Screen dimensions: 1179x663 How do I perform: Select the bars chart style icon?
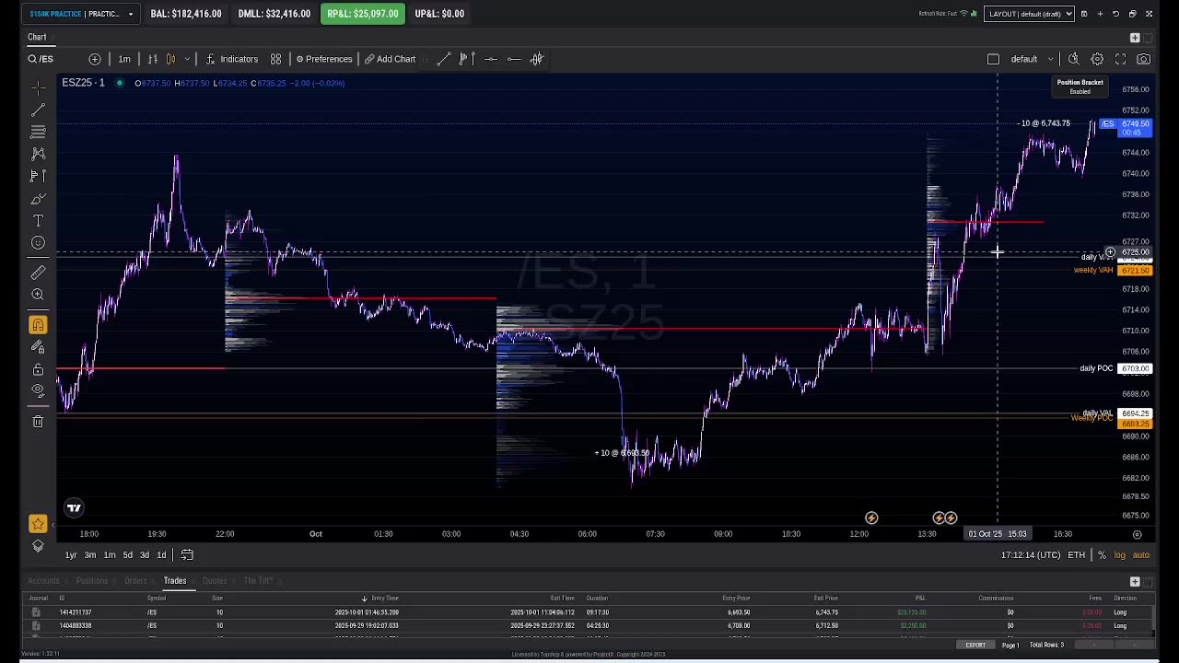coord(153,59)
